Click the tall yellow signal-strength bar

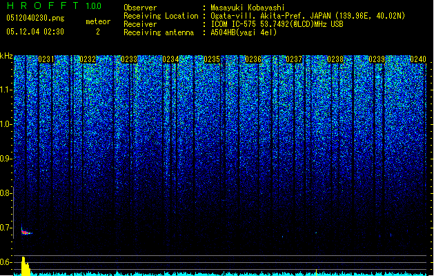click(x=26, y=266)
